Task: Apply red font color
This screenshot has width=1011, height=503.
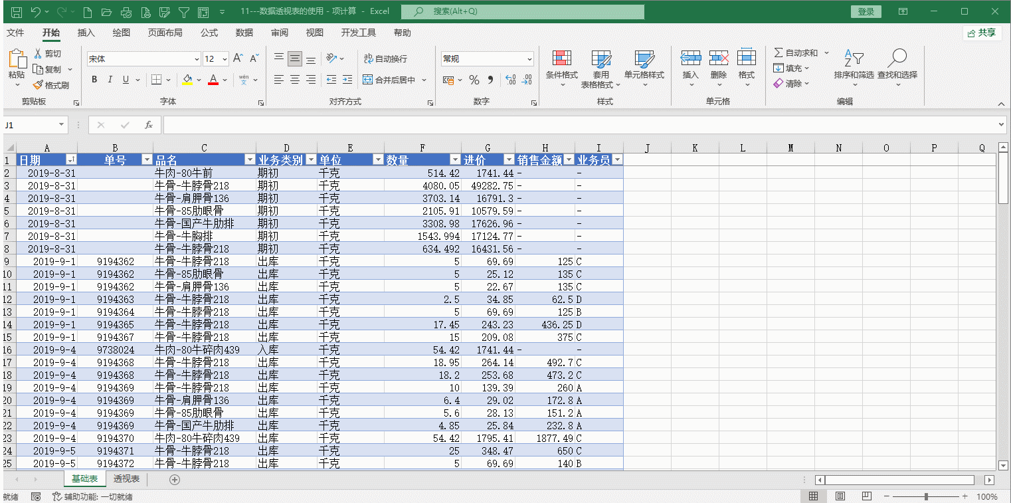Action: pyautogui.click(x=213, y=80)
